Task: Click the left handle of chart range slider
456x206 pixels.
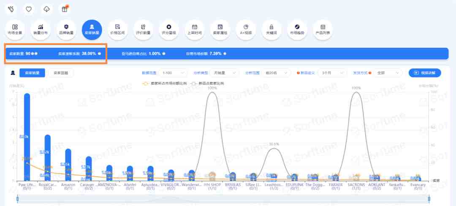Action: point(17,199)
